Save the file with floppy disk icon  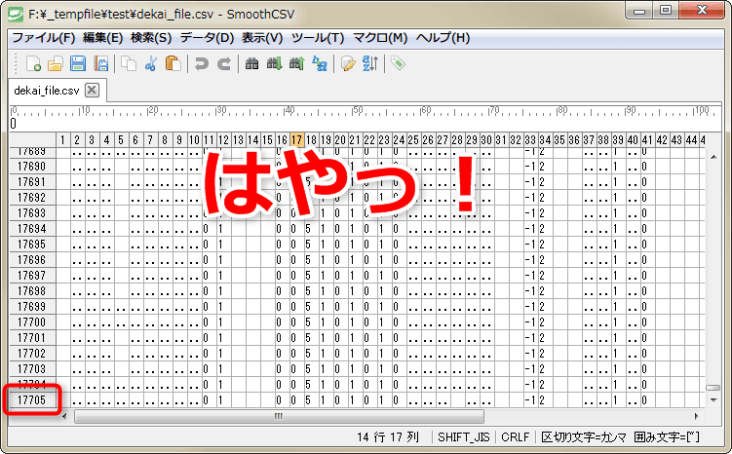click(x=78, y=63)
